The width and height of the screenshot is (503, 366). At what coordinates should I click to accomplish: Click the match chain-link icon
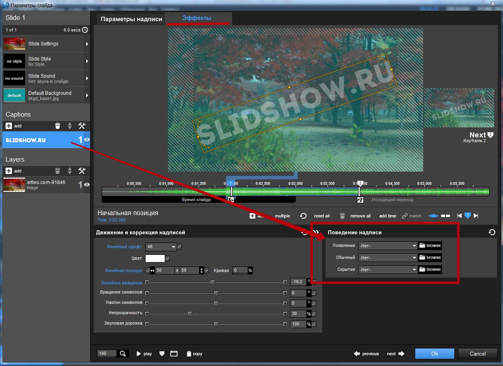click(x=404, y=216)
